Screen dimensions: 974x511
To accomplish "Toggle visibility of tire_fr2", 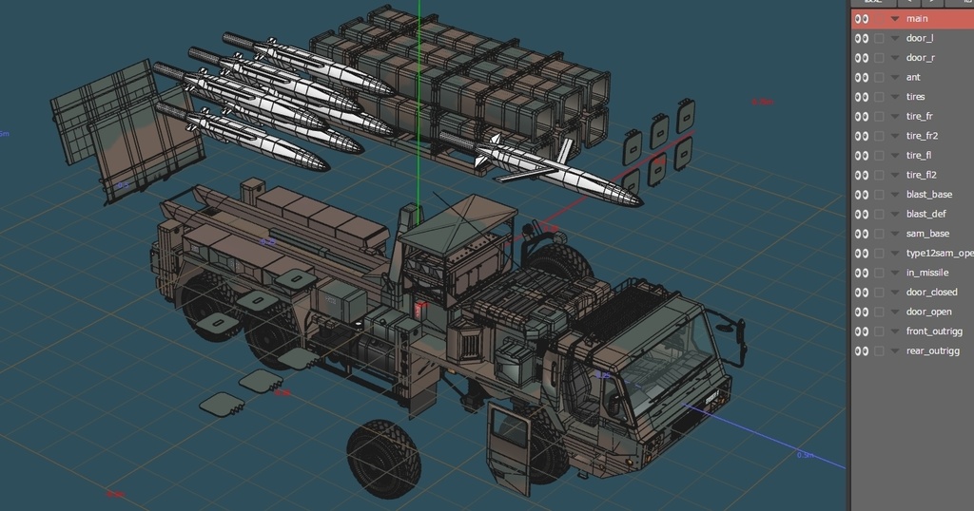I will click(x=862, y=136).
